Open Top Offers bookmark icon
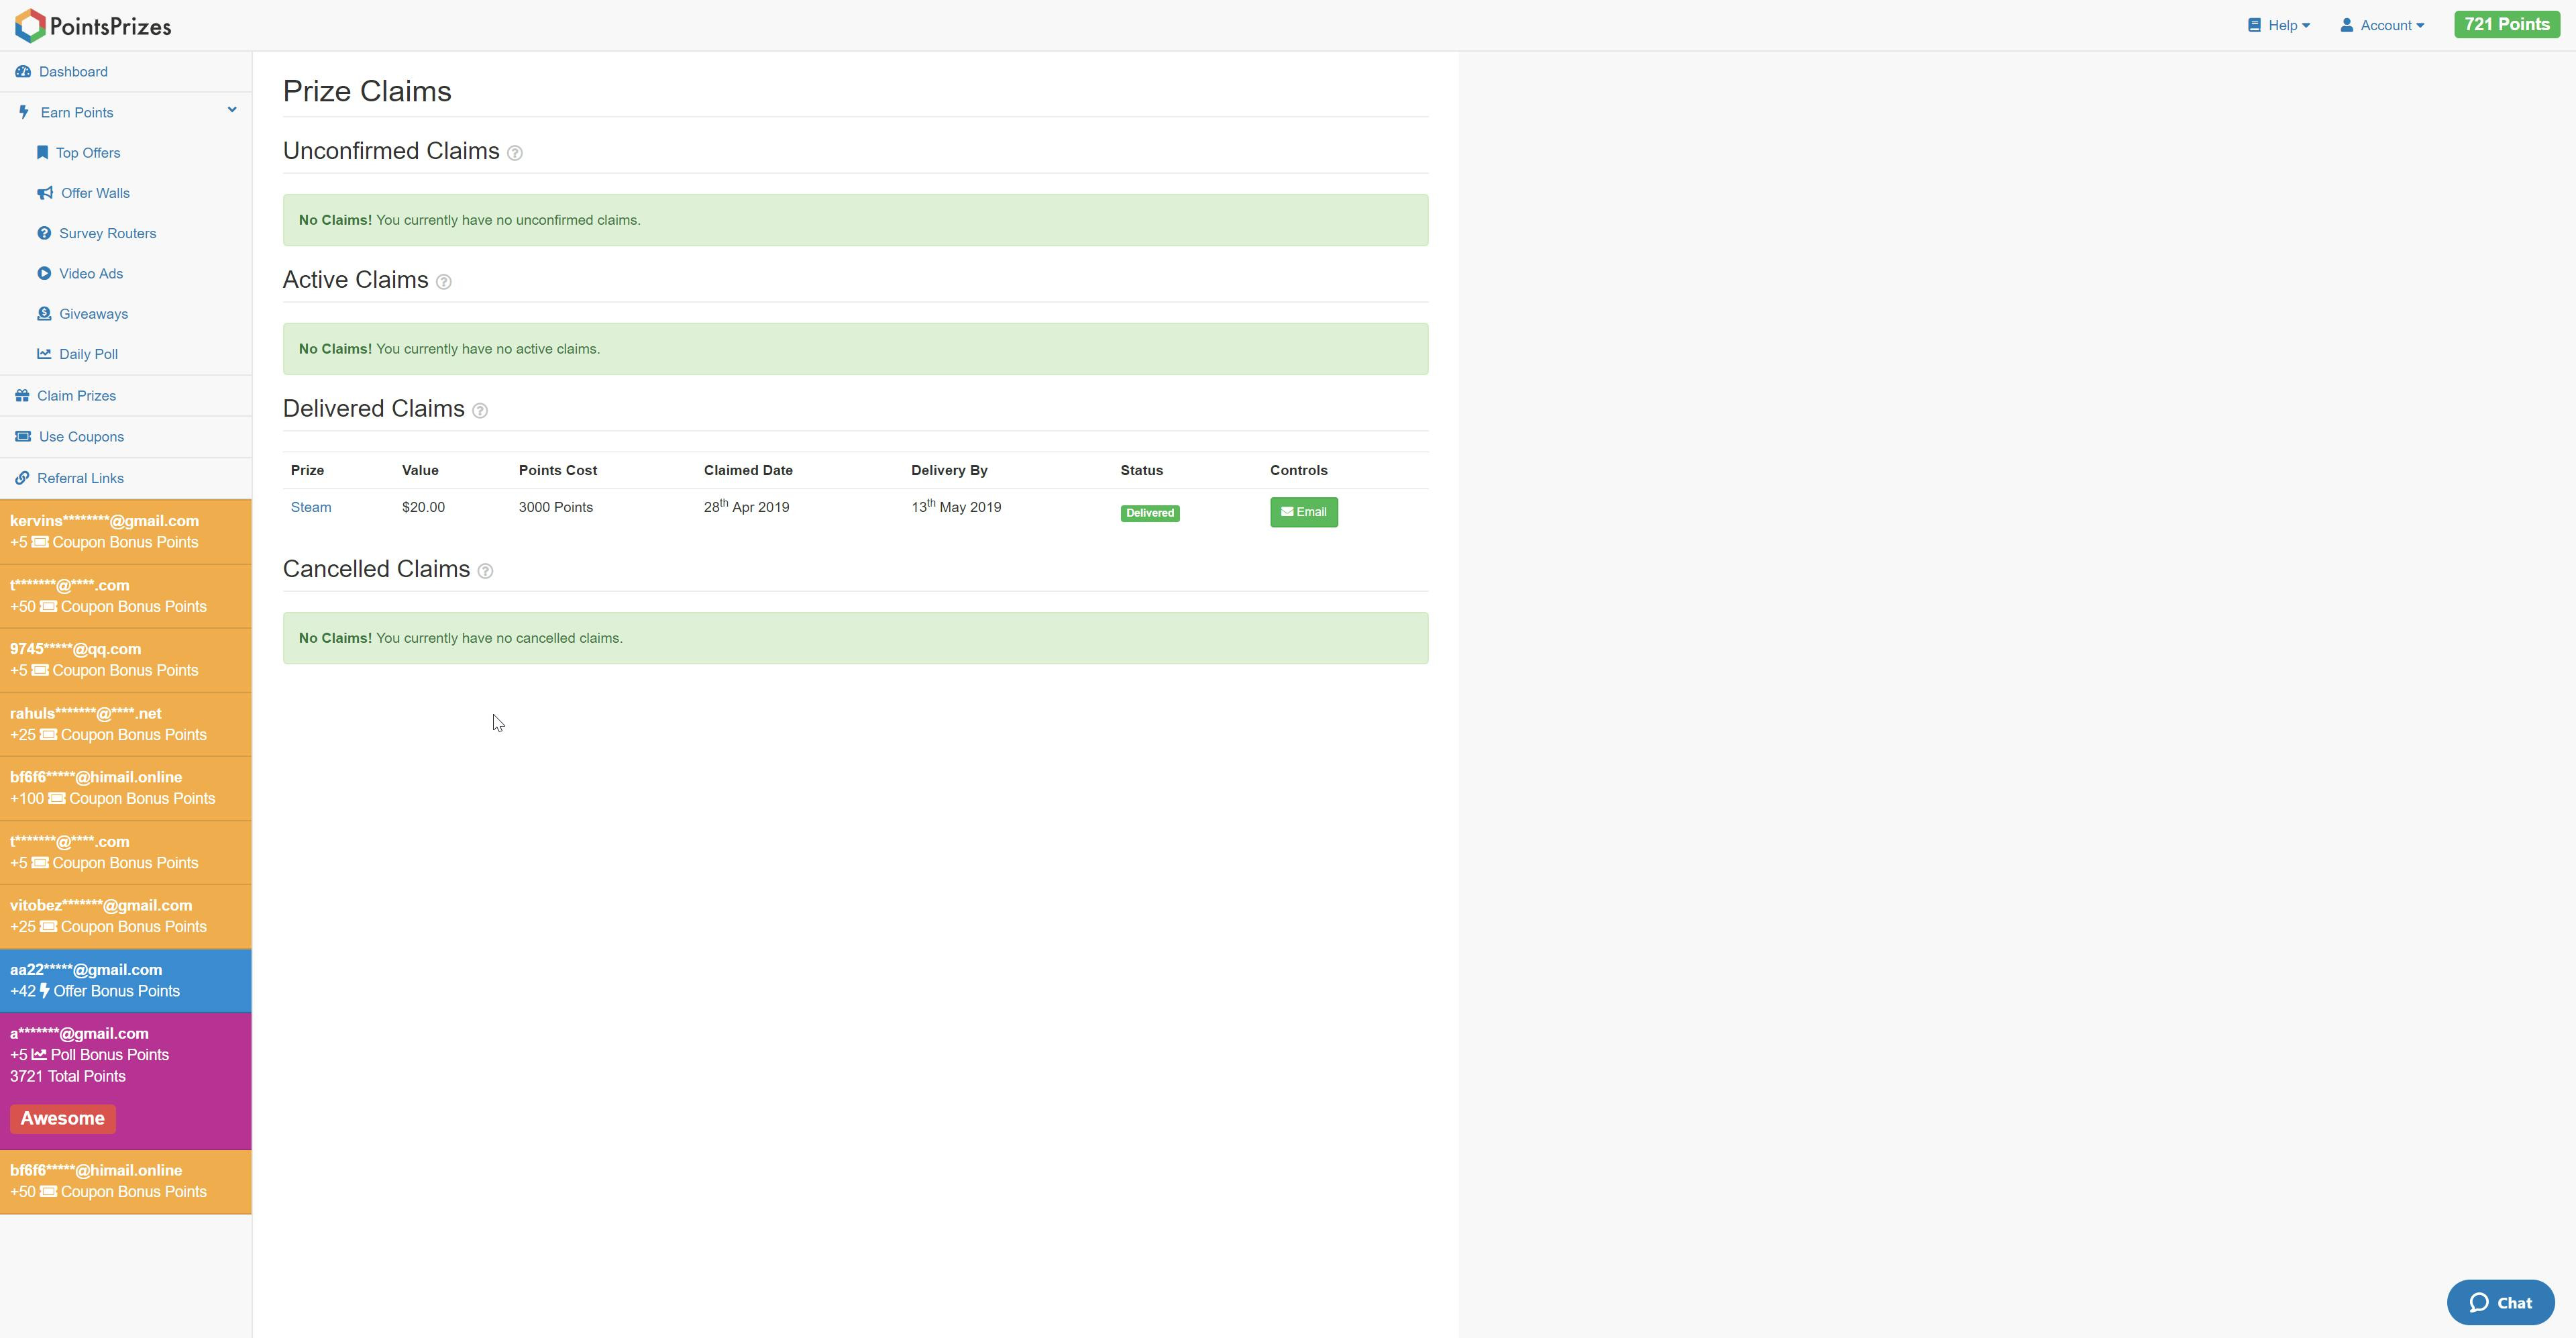The width and height of the screenshot is (2576, 1338). pyautogui.click(x=42, y=153)
